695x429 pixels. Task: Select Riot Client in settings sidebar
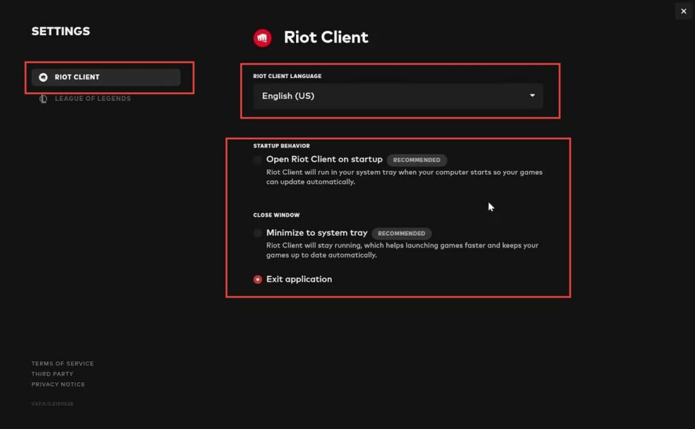(x=106, y=77)
